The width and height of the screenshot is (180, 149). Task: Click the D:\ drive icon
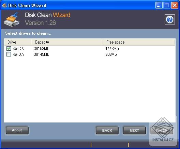15,54
